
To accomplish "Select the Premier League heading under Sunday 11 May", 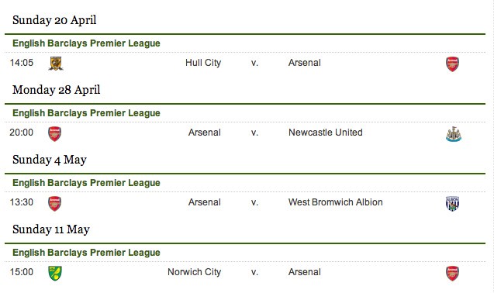I will point(86,253).
